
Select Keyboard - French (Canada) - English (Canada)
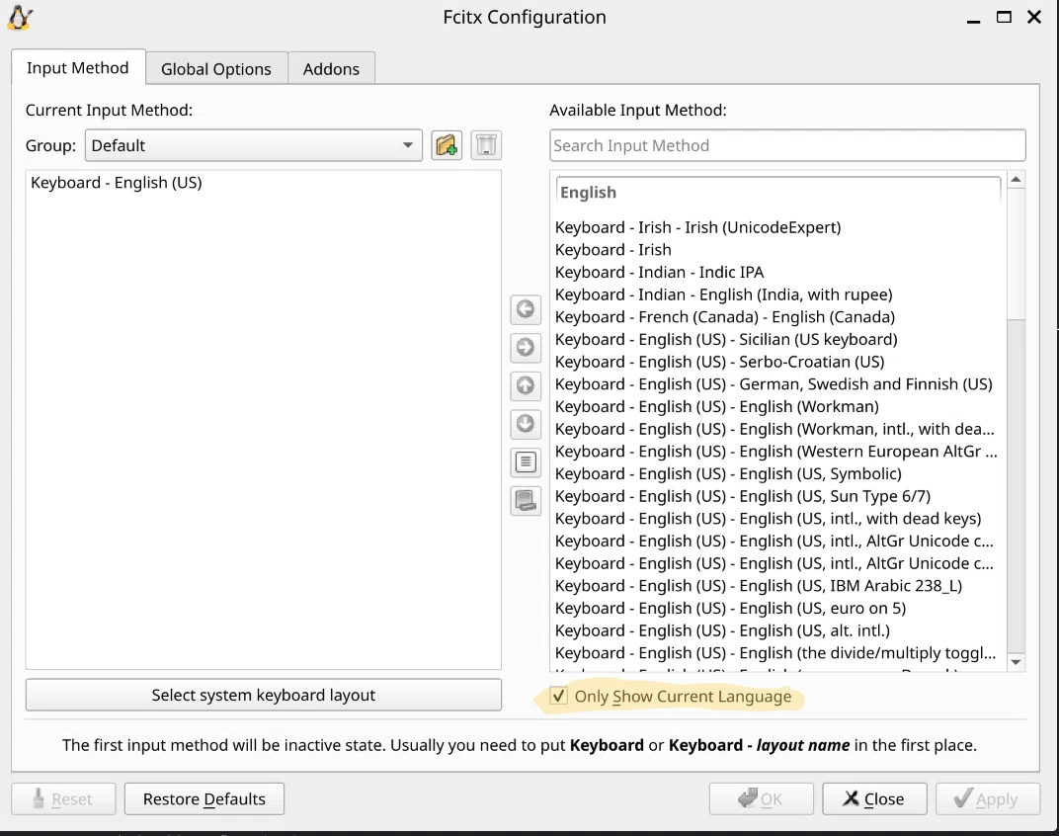click(778, 316)
